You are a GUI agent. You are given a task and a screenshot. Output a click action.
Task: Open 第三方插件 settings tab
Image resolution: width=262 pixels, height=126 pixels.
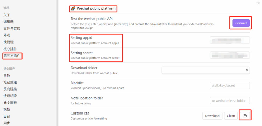point(12,56)
